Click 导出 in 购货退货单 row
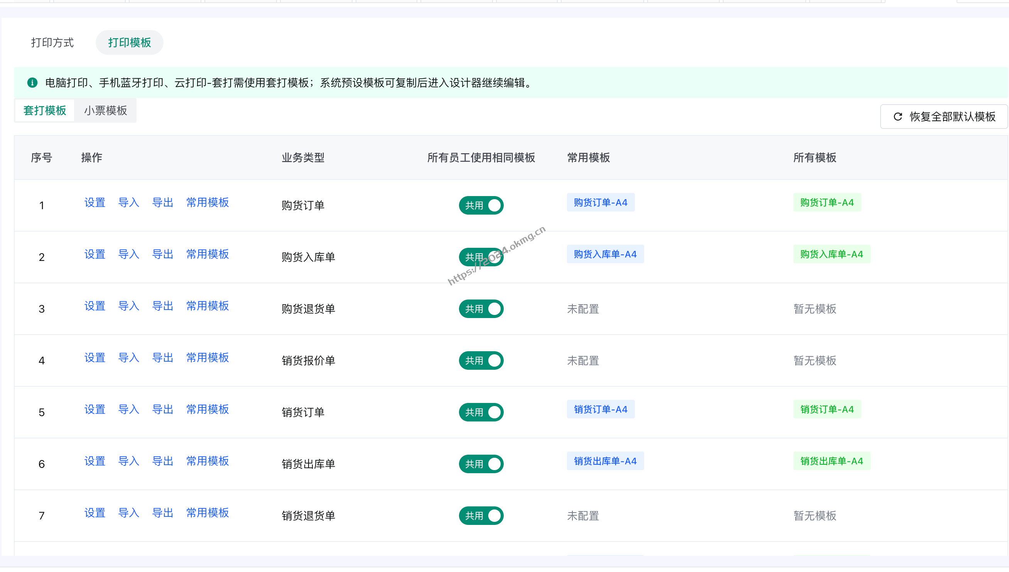The width and height of the screenshot is (1009, 572). click(162, 306)
